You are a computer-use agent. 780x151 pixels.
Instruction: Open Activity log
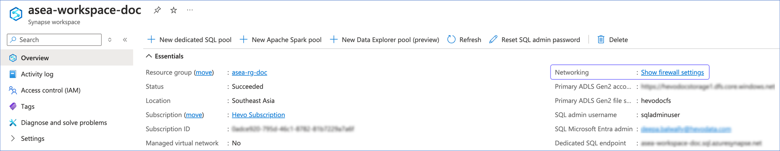37,74
